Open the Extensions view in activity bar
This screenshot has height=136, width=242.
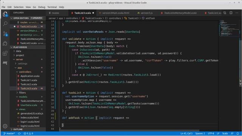click(x=5, y=53)
